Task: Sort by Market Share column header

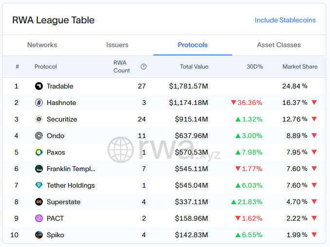Action: pos(299,67)
